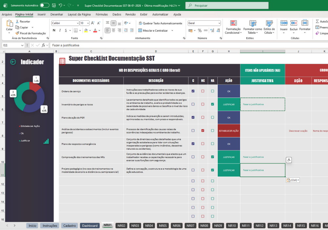Screen dimensions: 328x230
Task: Uncheck NA checkbox for Inventário de perigos e riscos
Action: pyautogui.click(x=213, y=104)
